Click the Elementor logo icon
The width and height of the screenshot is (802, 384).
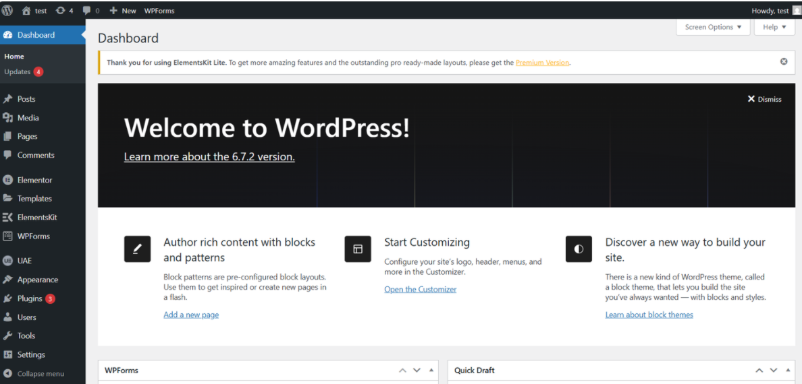click(x=7, y=180)
